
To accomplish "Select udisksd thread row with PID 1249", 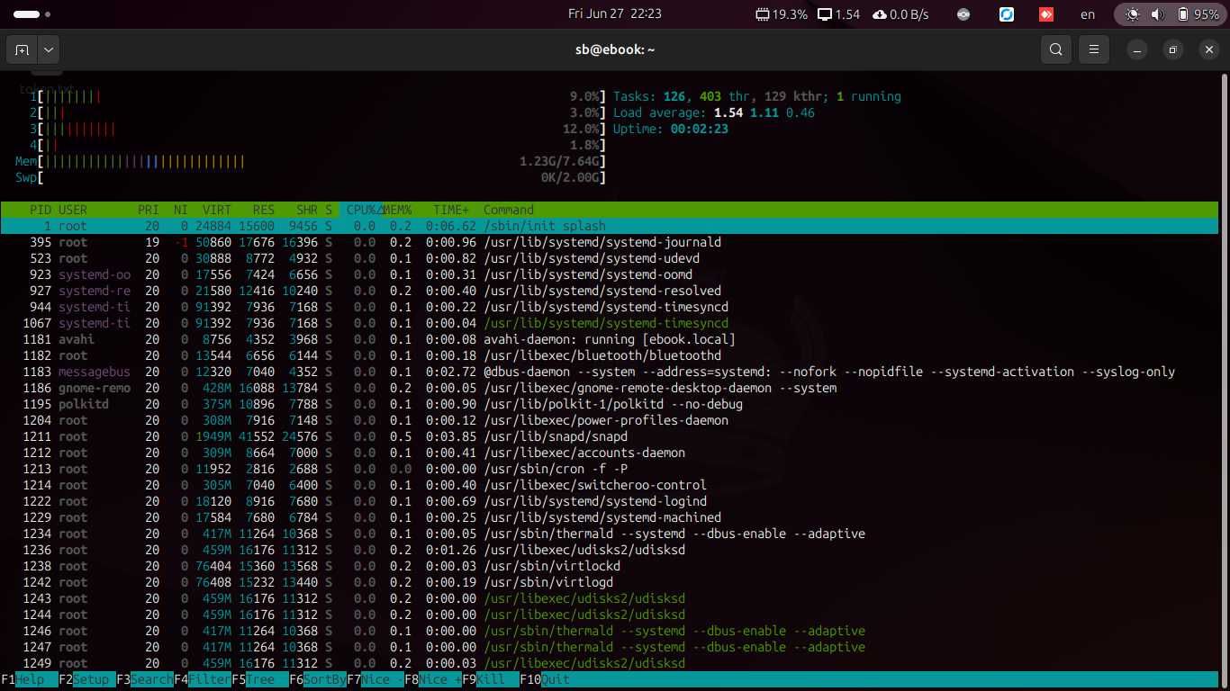I will pyautogui.click(x=610, y=663).
